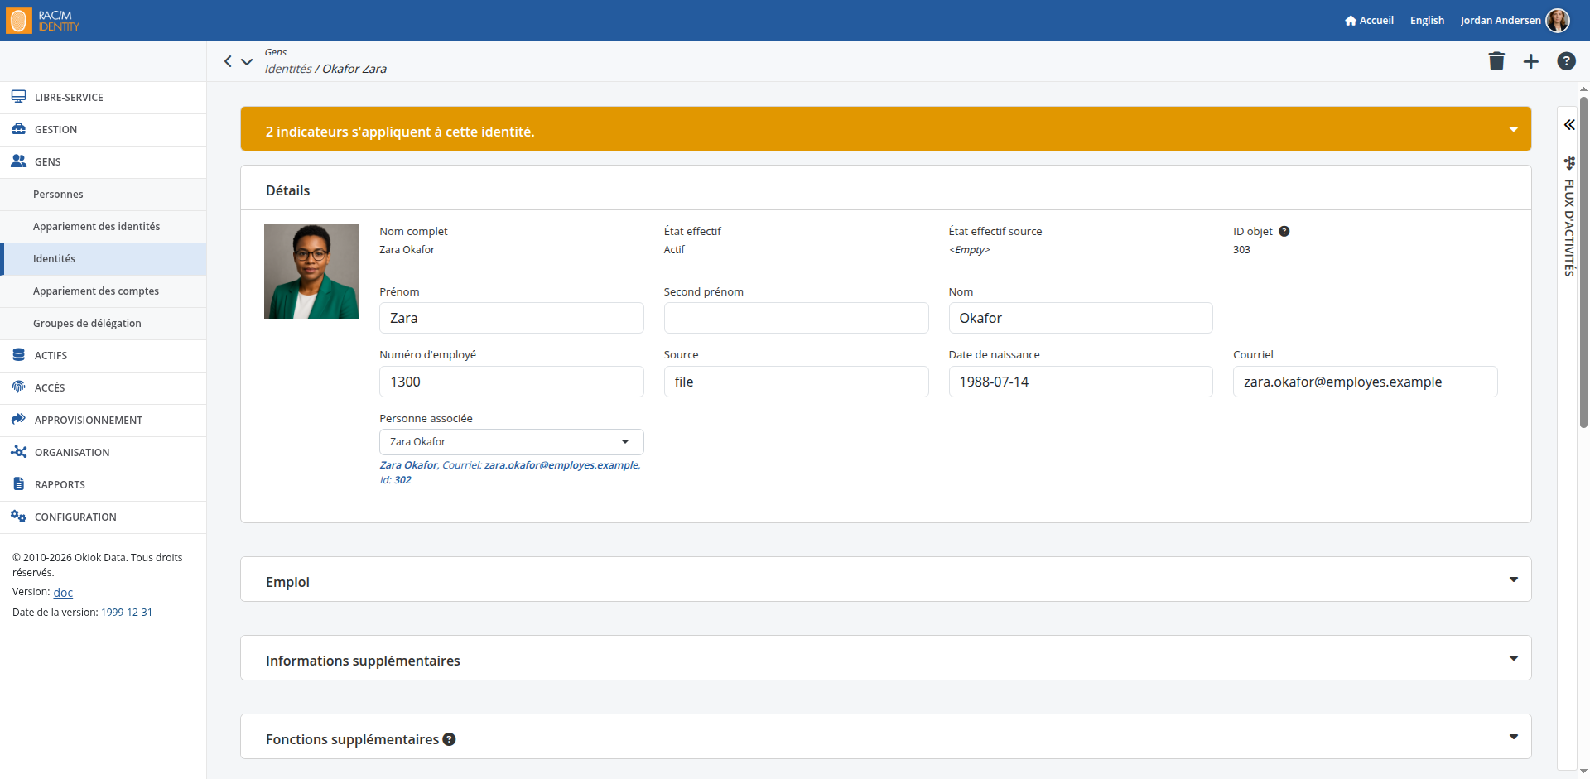Viewport: 1590px width, 779px height.
Task: Click the Configuration gears icon
Action: point(18,517)
